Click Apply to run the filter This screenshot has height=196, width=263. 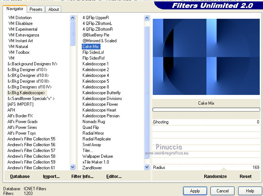(x=195, y=191)
